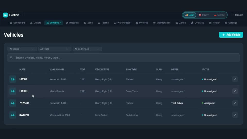247x139 pixels.
Task: Open the Teams tab
Action: (103, 23)
